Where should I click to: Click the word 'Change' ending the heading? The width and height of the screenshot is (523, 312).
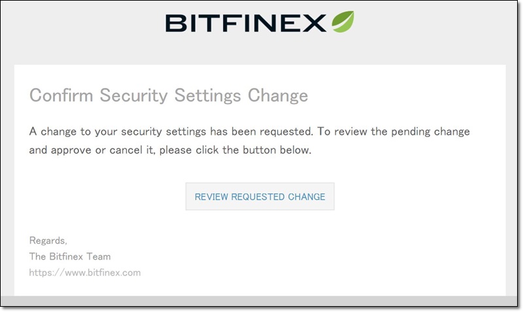pos(278,95)
